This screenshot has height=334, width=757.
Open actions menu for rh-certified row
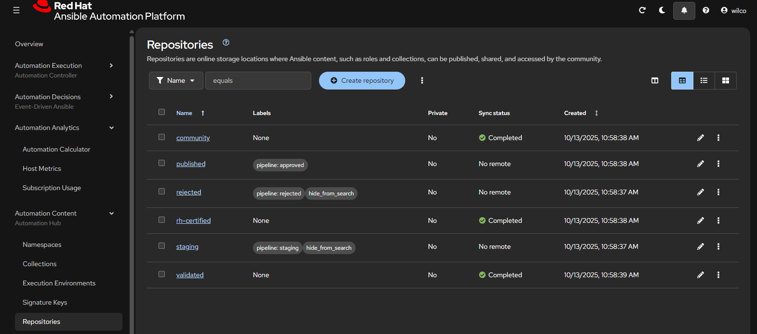718,220
